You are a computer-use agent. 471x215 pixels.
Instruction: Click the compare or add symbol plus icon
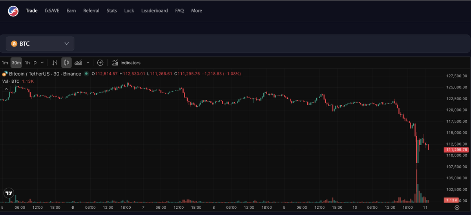click(100, 63)
